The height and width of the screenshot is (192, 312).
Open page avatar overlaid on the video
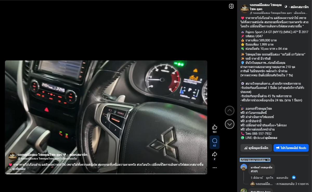tap(12, 156)
